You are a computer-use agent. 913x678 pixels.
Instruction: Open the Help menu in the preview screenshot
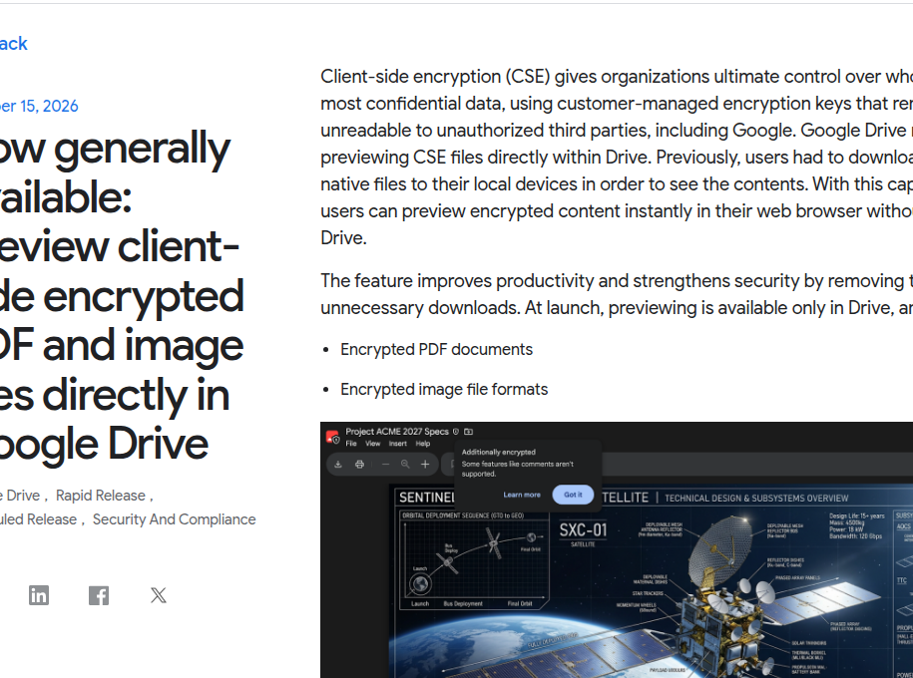[423, 444]
